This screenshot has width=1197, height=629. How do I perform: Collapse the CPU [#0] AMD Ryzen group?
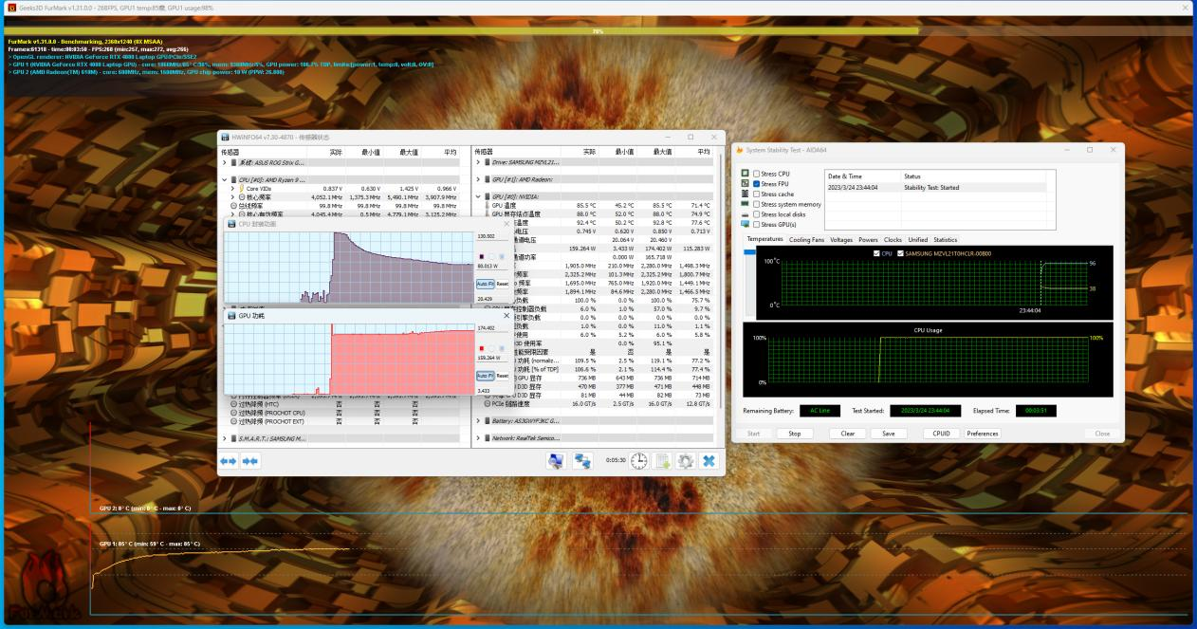pos(225,179)
